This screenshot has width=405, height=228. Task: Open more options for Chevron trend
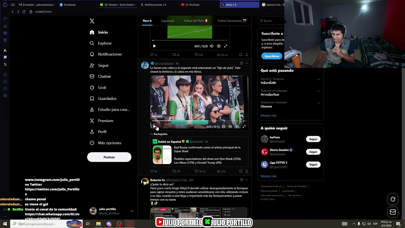pos(319,103)
